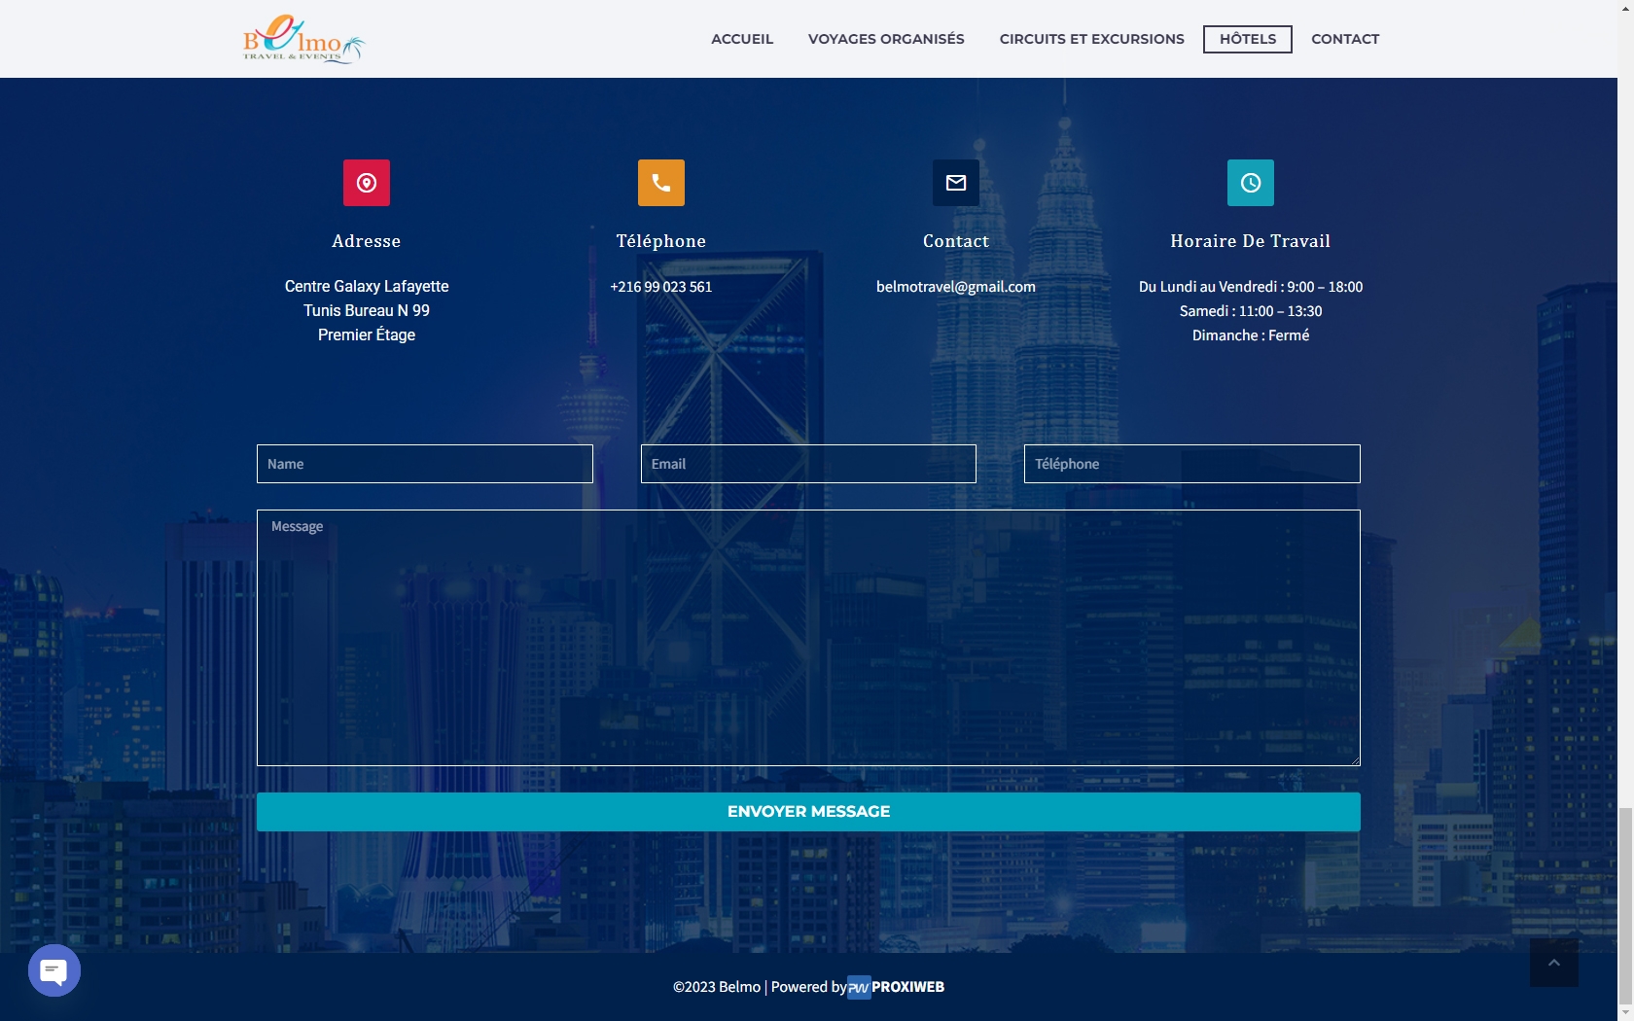Focus the Téléphone input field

(x=1192, y=464)
